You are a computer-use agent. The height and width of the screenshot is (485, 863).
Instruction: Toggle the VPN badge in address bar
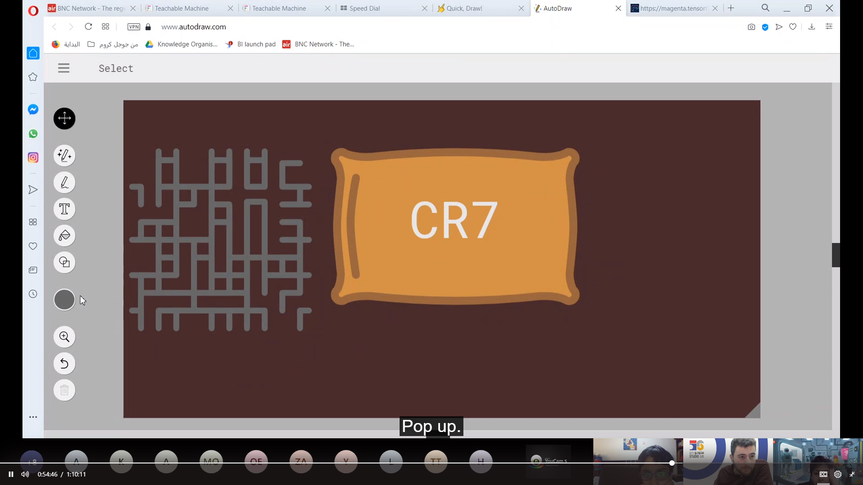pos(133,27)
